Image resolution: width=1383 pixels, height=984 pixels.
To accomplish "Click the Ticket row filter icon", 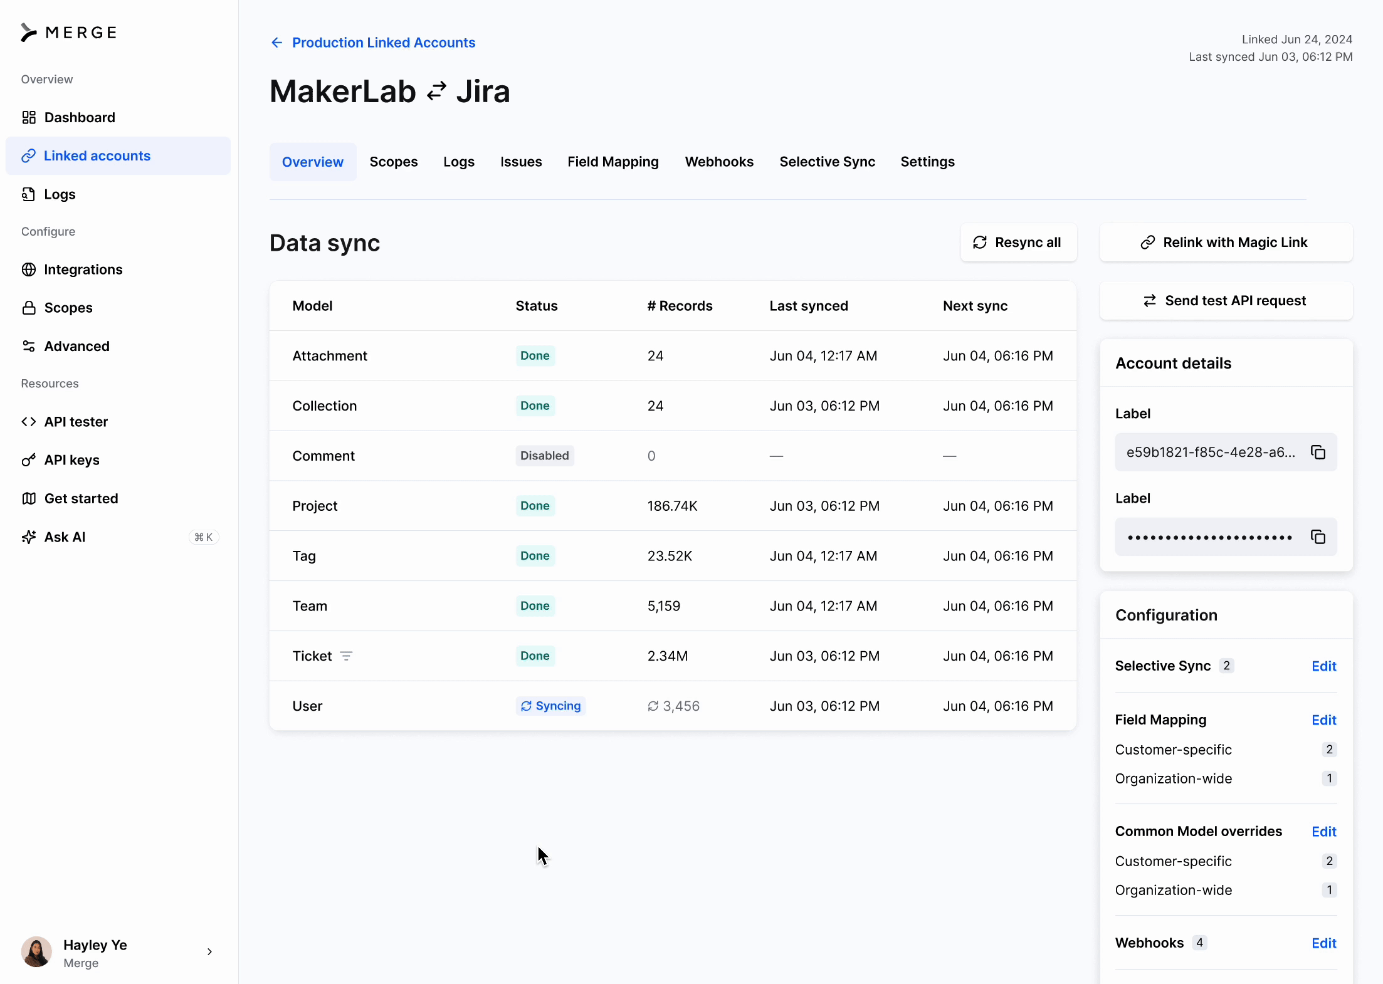I will 346,656.
